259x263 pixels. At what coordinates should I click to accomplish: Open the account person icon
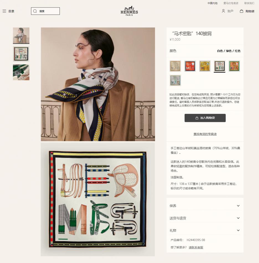(x=223, y=11)
